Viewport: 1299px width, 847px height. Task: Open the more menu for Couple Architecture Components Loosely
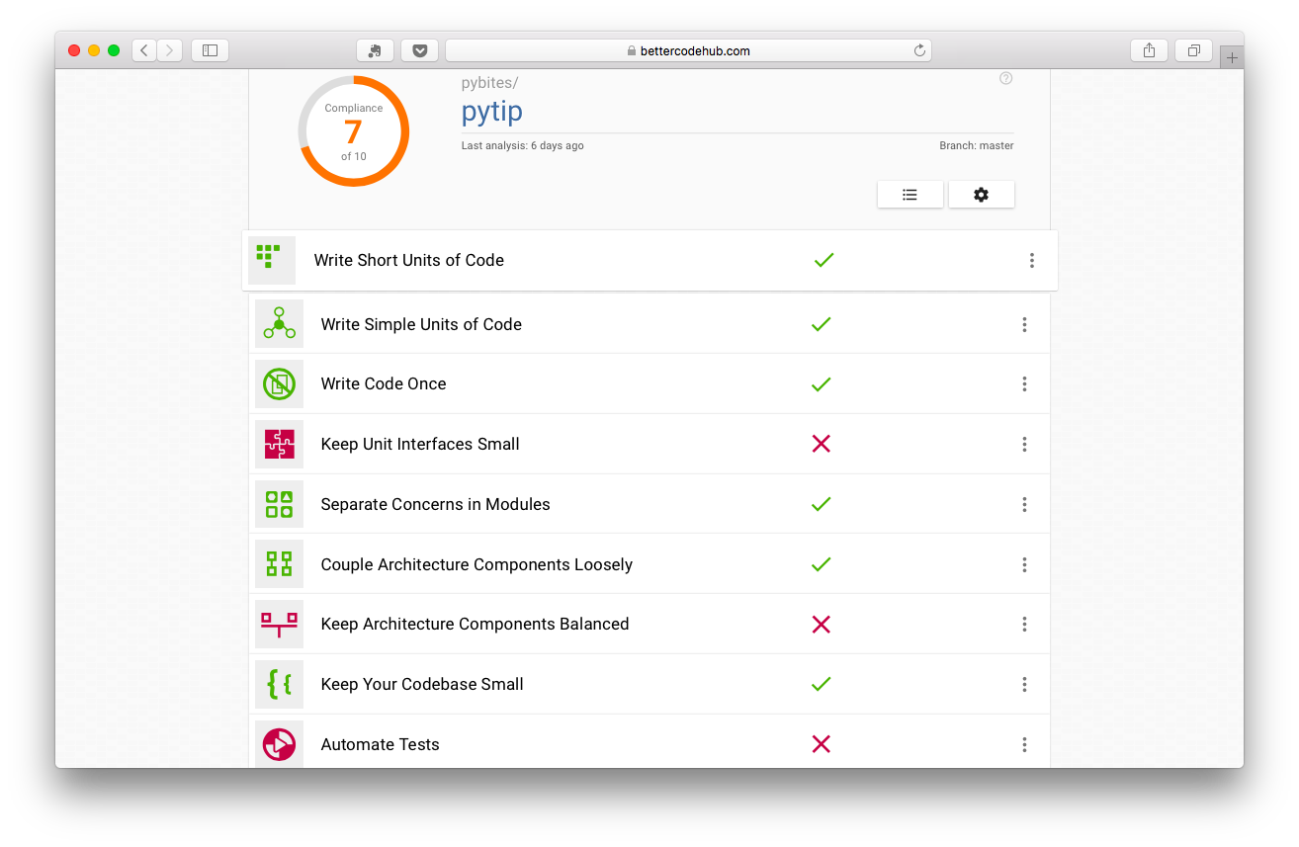pyautogui.click(x=1024, y=564)
